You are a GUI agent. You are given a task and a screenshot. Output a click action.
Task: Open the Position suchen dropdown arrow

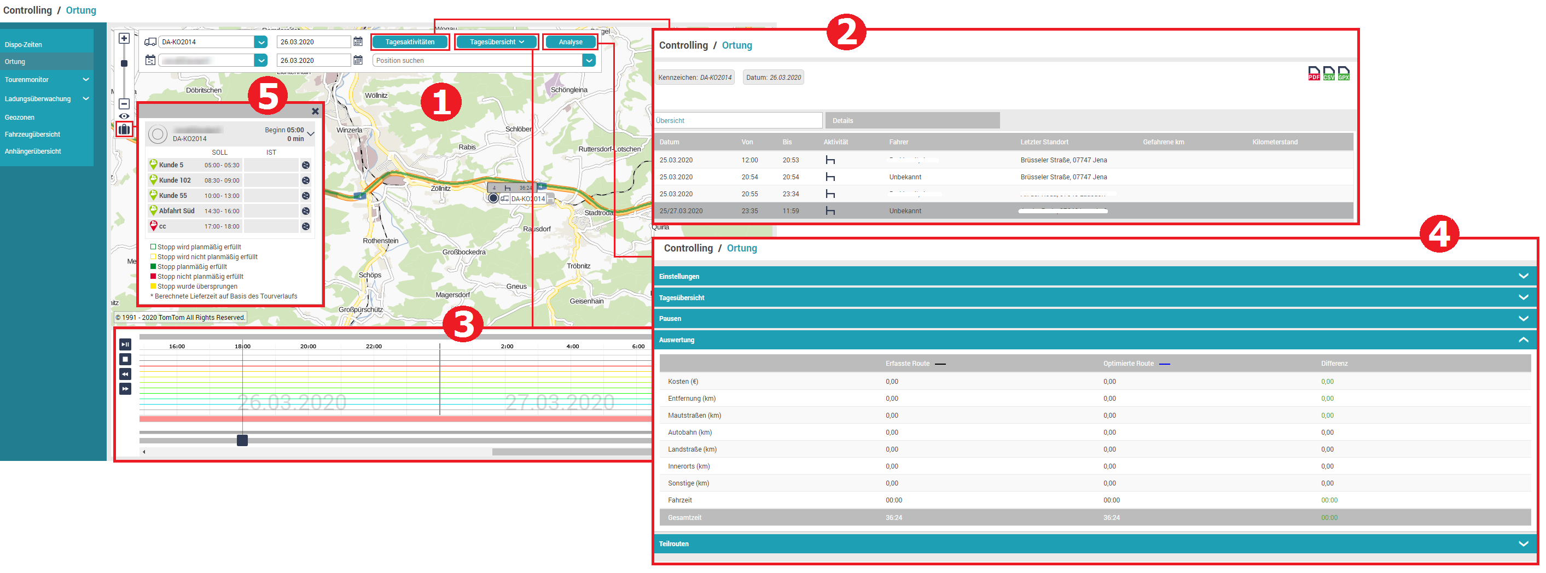(x=589, y=61)
